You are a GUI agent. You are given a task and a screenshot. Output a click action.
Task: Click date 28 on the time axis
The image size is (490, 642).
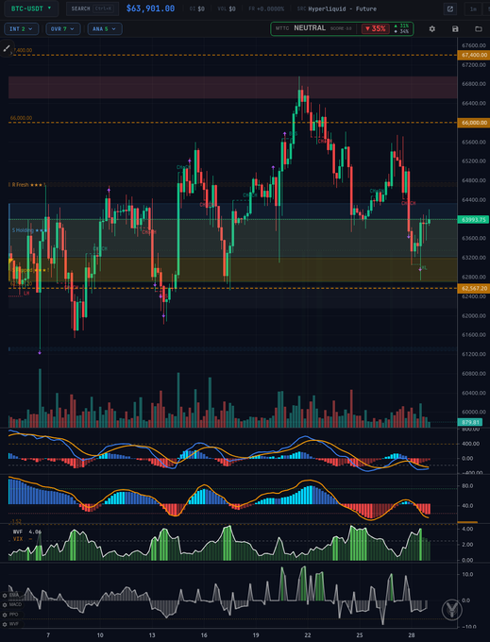tap(412, 635)
